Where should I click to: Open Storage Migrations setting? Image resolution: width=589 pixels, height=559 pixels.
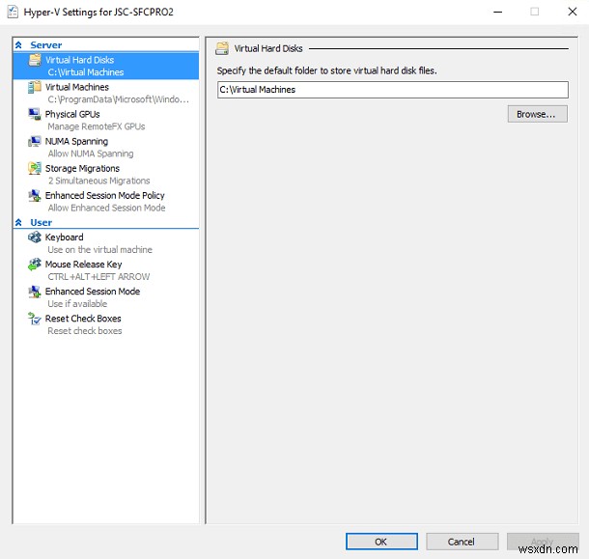click(x=106, y=174)
